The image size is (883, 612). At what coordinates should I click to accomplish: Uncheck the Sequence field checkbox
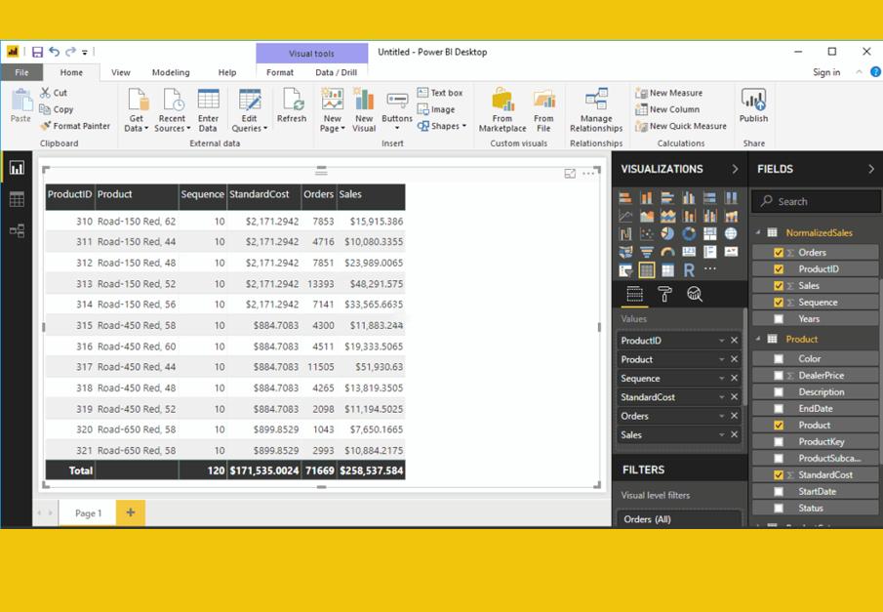click(x=779, y=303)
